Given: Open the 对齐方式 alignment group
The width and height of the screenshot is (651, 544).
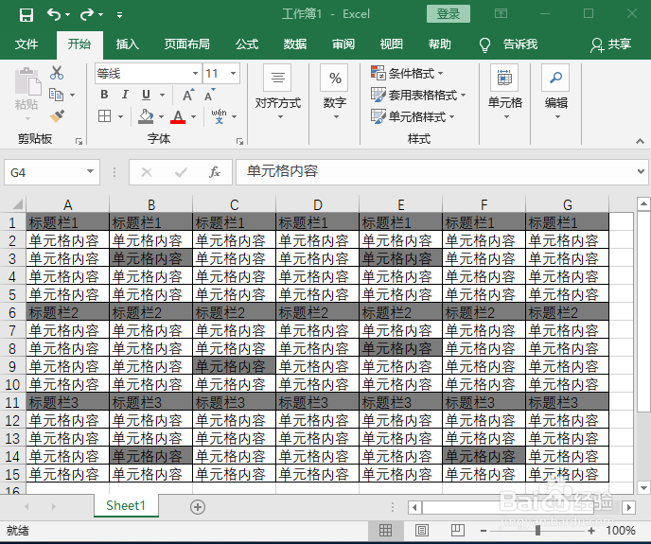Looking at the screenshot, I should coord(278,92).
